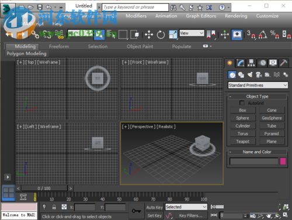292x220 pixels.
Task: Click the wrench subscription tools icon
Action: click(x=182, y=8)
